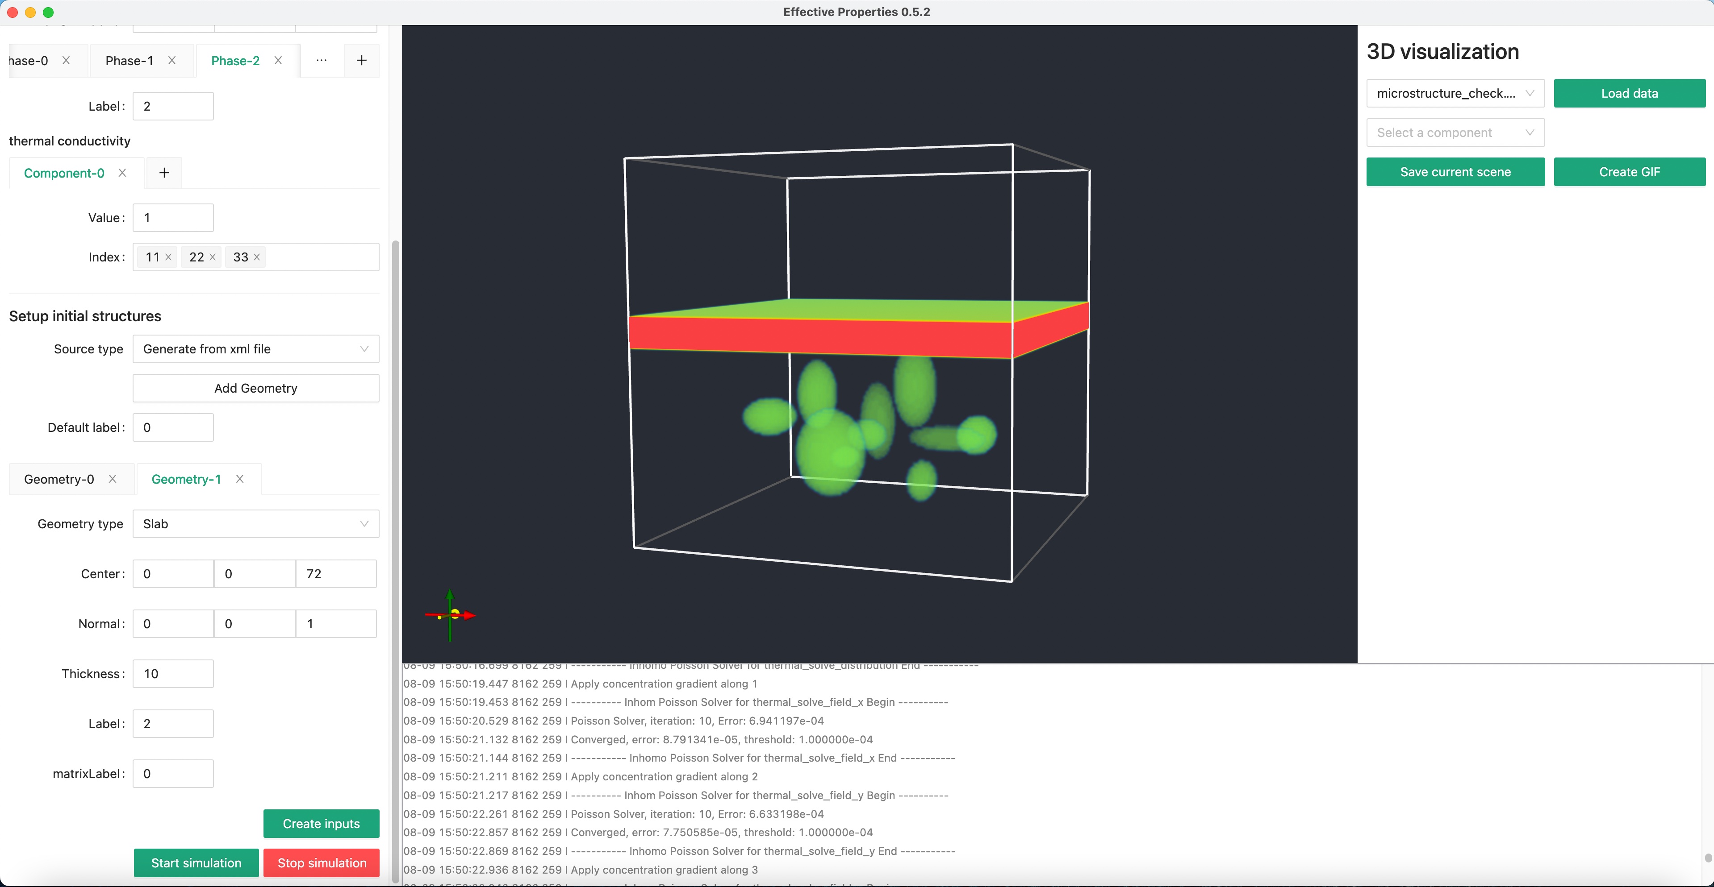Image resolution: width=1714 pixels, height=887 pixels.
Task: Switch to the Geometry-0 tab
Action: coord(59,479)
